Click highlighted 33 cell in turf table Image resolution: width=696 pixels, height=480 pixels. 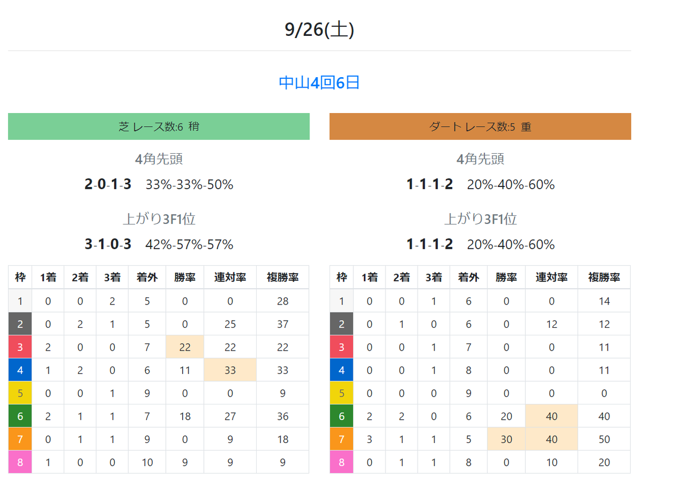point(230,370)
